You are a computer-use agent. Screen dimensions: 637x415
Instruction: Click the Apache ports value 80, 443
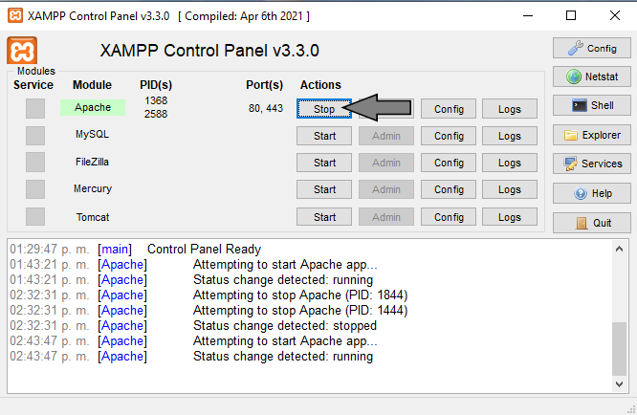(266, 108)
